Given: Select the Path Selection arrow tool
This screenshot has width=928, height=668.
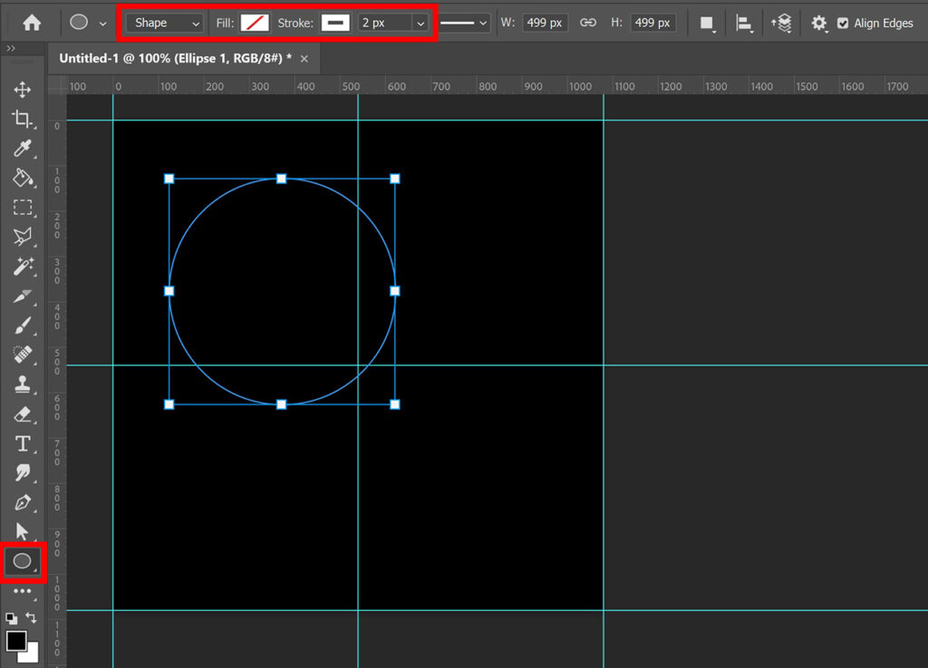Looking at the screenshot, I should 23,531.
